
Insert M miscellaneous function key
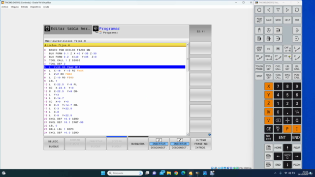pos(278,49)
